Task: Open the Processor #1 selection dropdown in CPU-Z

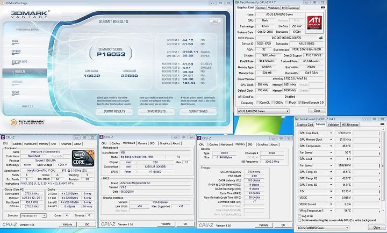Action: 33,216
